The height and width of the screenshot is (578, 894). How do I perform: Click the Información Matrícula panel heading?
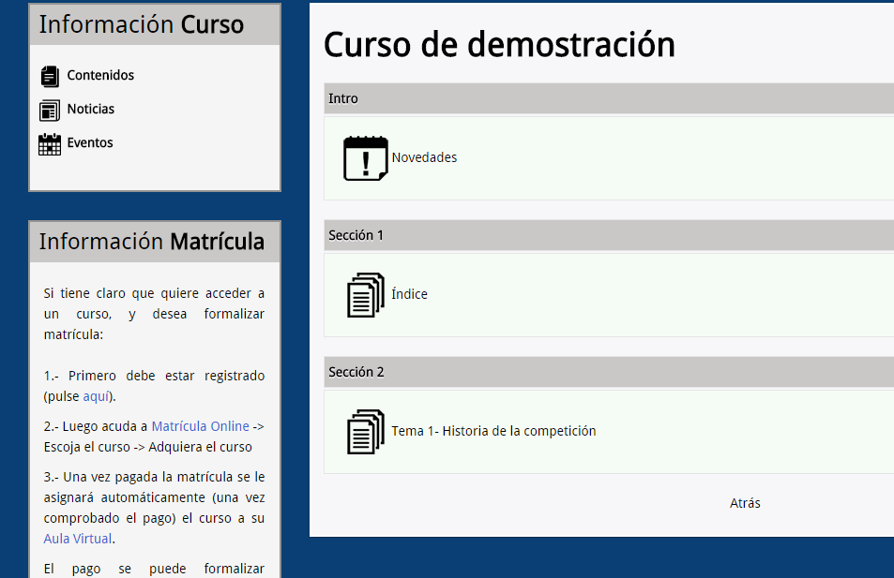click(x=152, y=242)
